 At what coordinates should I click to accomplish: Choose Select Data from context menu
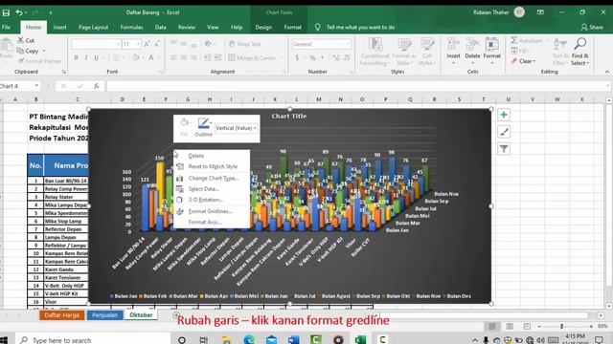tap(212, 189)
